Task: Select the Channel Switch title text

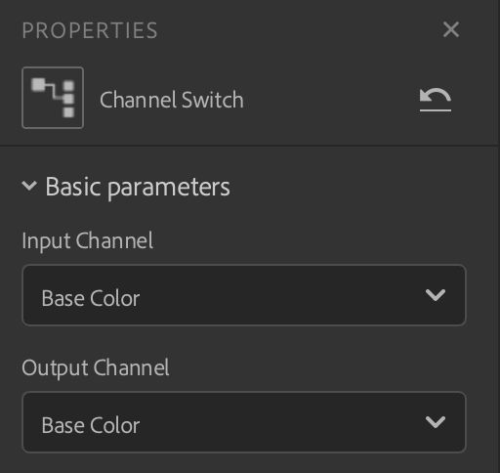Action: point(172,100)
